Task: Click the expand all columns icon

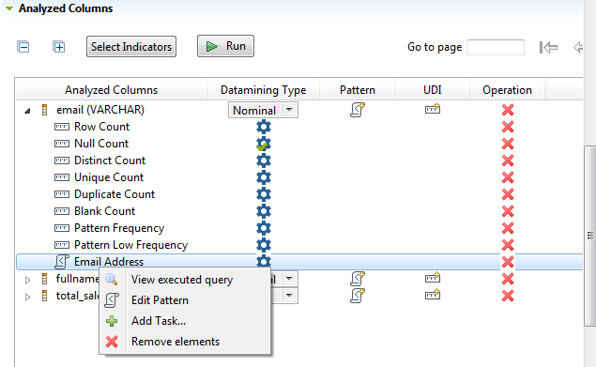Action: point(58,47)
